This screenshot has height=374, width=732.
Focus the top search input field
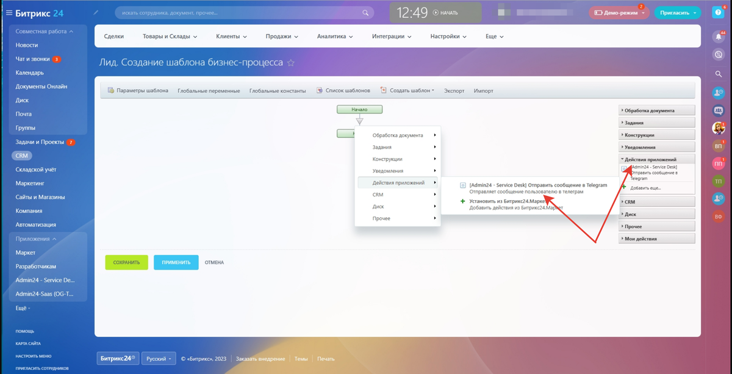coord(244,12)
